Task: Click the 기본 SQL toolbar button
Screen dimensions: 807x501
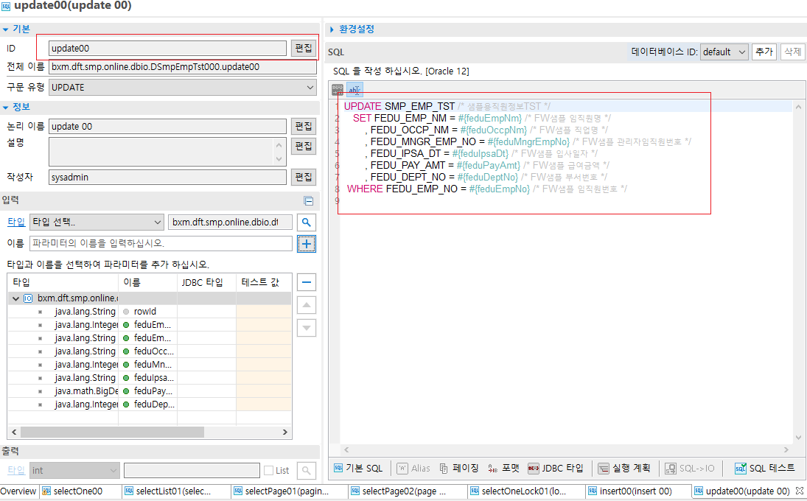Action: (x=359, y=468)
